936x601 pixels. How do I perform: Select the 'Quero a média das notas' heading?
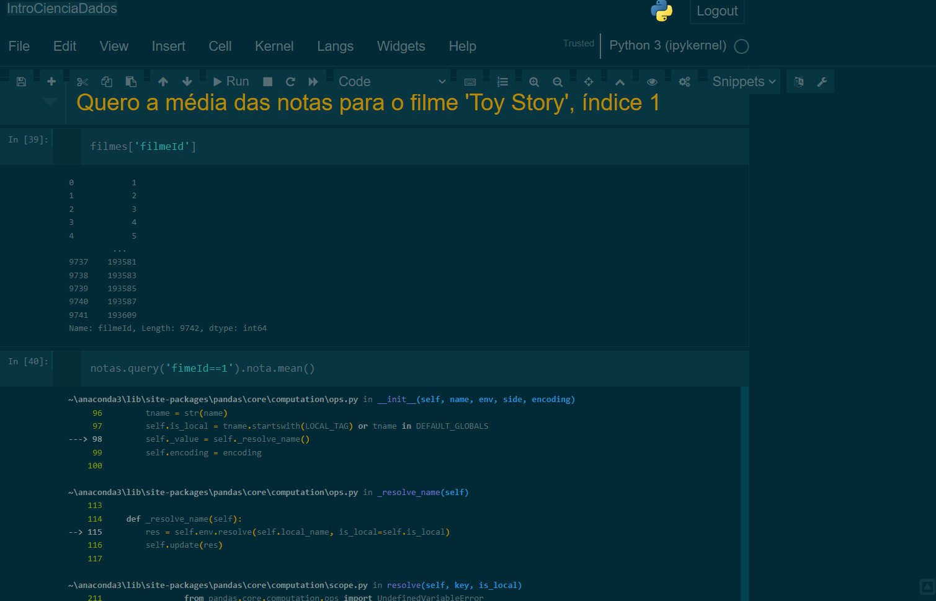tap(368, 103)
